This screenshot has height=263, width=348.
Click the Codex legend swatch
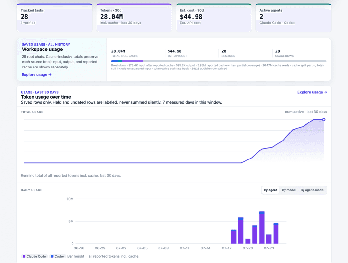click(x=52, y=256)
